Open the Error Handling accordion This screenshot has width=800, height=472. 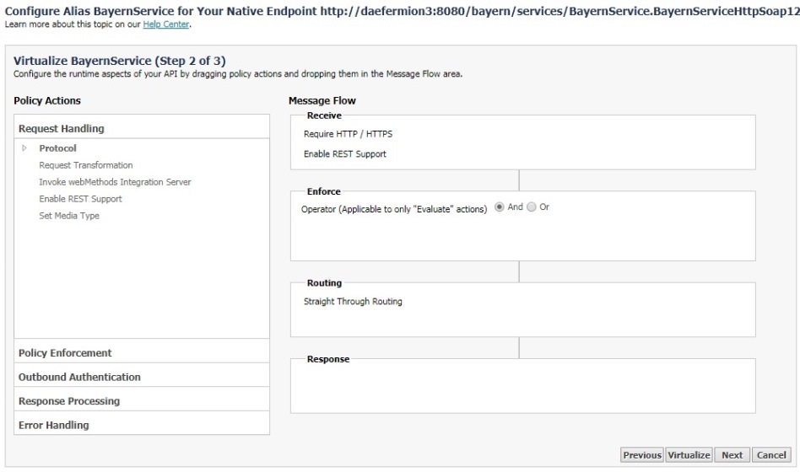coord(142,425)
